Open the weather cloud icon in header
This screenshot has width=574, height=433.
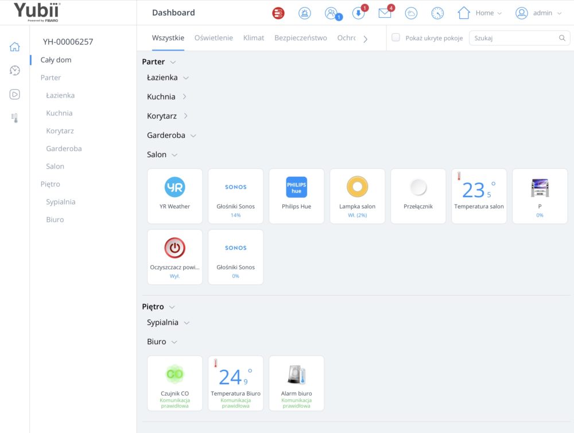pyautogui.click(x=411, y=13)
